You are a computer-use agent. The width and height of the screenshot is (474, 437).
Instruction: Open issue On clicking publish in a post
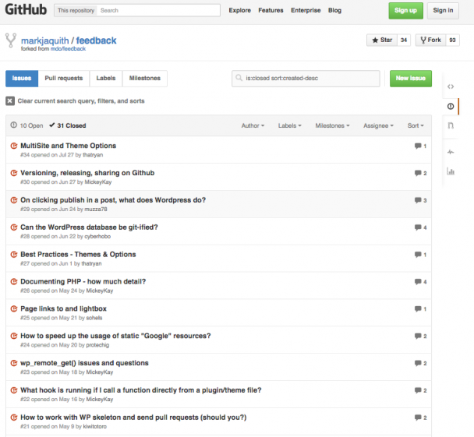coord(113,200)
